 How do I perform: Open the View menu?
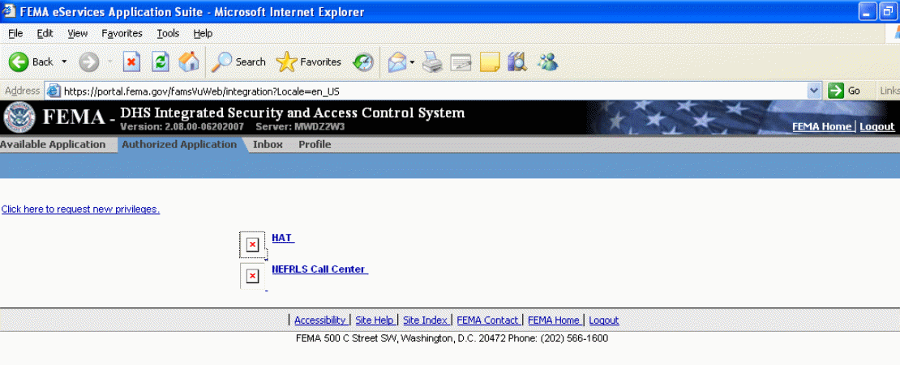[x=78, y=33]
